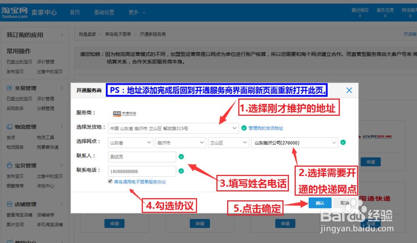Open 物流管理 truck icon
Screen dimensions: 417x243
pyautogui.click(x=9, y=127)
